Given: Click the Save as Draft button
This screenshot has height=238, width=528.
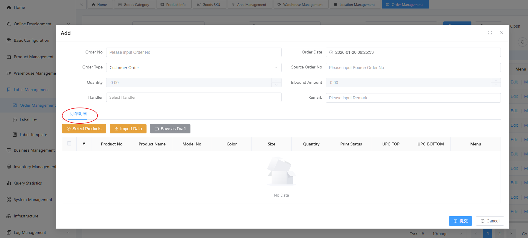Looking at the screenshot, I should pyautogui.click(x=170, y=129).
